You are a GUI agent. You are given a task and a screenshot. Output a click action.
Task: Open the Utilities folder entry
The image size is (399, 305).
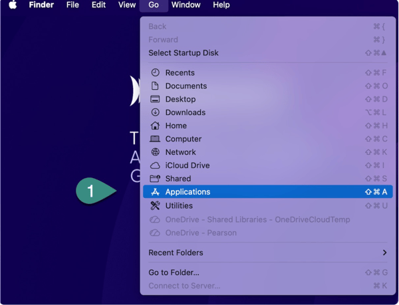coord(268,205)
